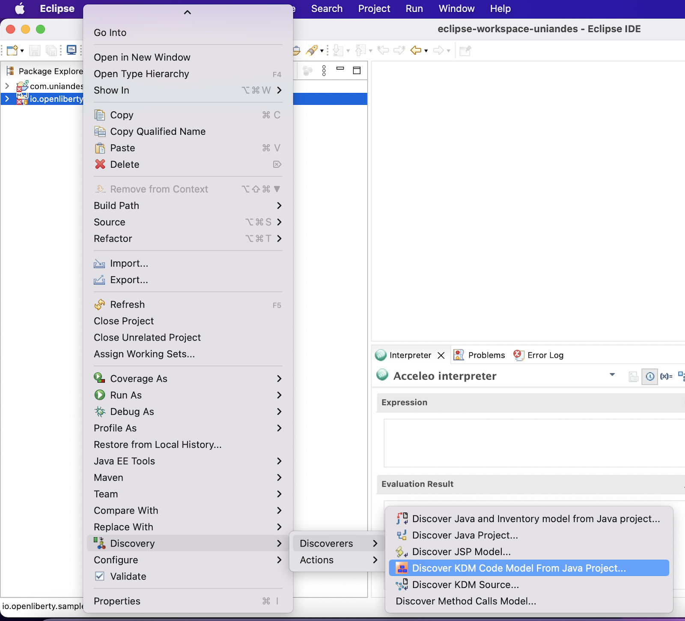The height and width of the screenshot is (621, 685).
Task: Click the greyed link-with-editor icon in Interpreter
Action: pos(634,377)
